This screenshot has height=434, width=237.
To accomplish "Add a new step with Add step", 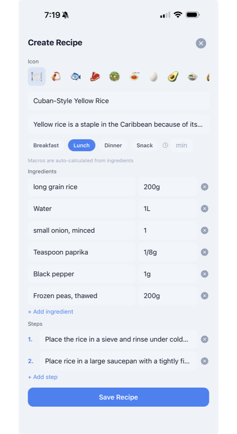I will click(x=43, y=377).
